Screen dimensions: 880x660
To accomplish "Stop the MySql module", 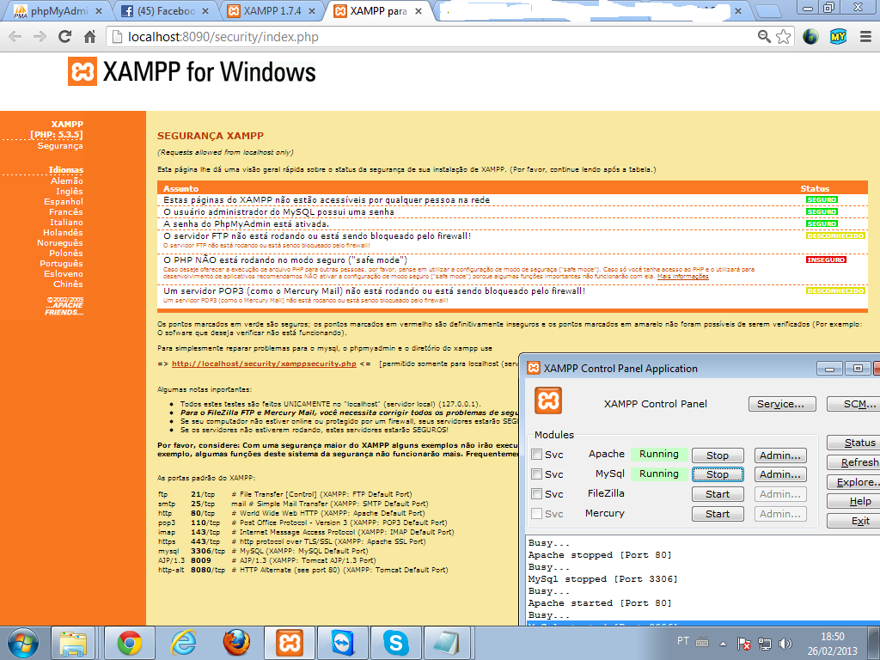I will coord(718,474).
